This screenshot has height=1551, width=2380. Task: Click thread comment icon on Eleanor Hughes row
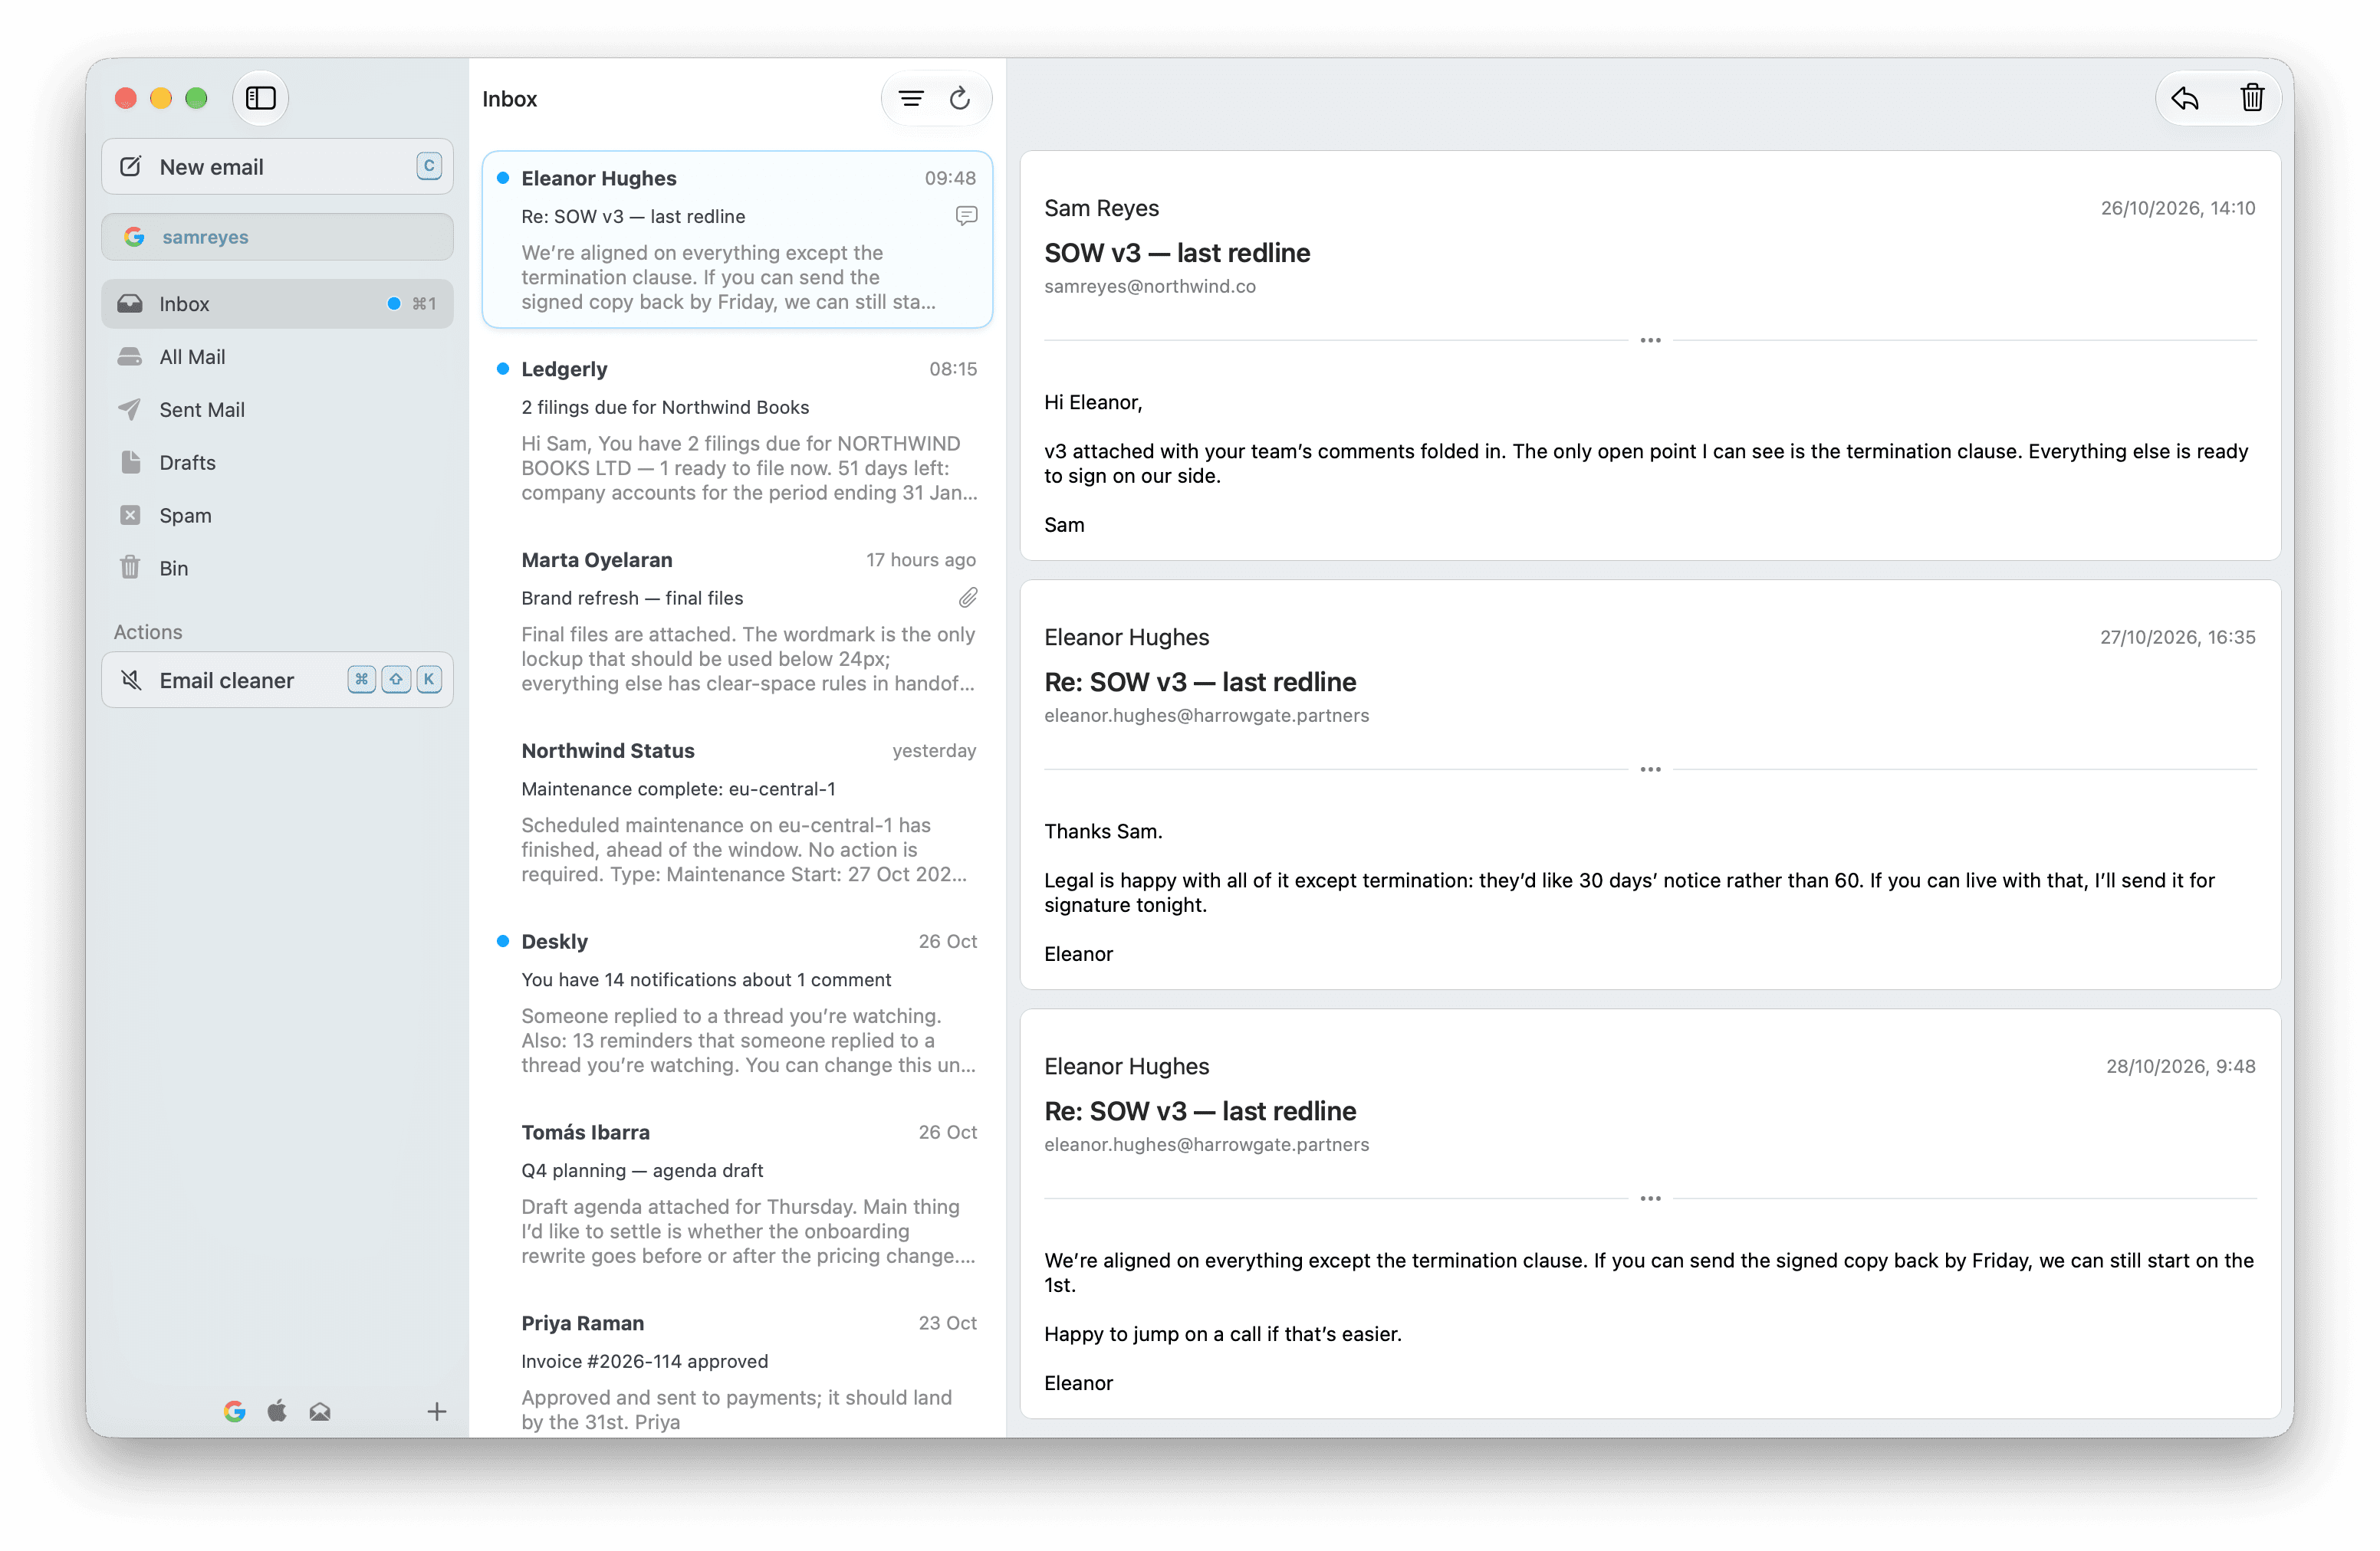point(966,216)
